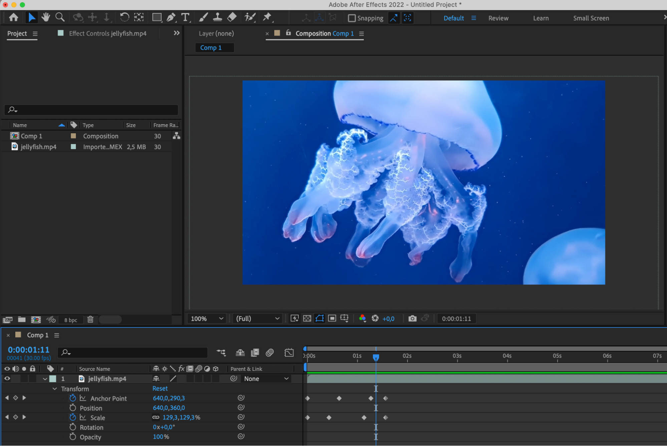
Task: Select the Rectangle shape tool
Action: (156, 17)
